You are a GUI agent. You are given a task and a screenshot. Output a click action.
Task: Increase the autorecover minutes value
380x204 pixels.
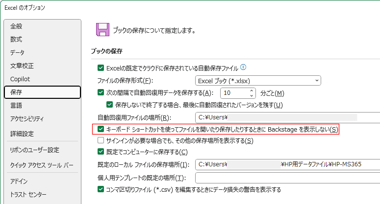[x=252, y=91]
